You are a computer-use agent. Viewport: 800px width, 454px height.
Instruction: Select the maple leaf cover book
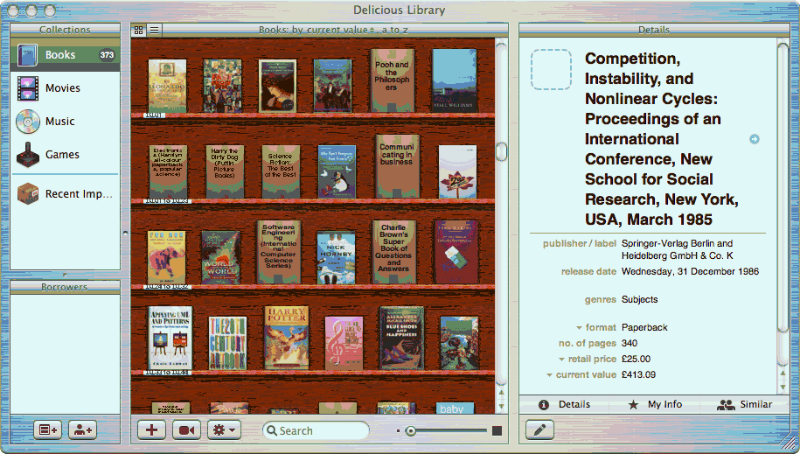[457, 171]
